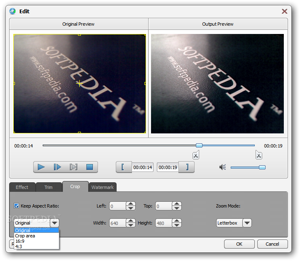Click the Top crop input field
Screen dimensions: 300x261
pos(164,206)
